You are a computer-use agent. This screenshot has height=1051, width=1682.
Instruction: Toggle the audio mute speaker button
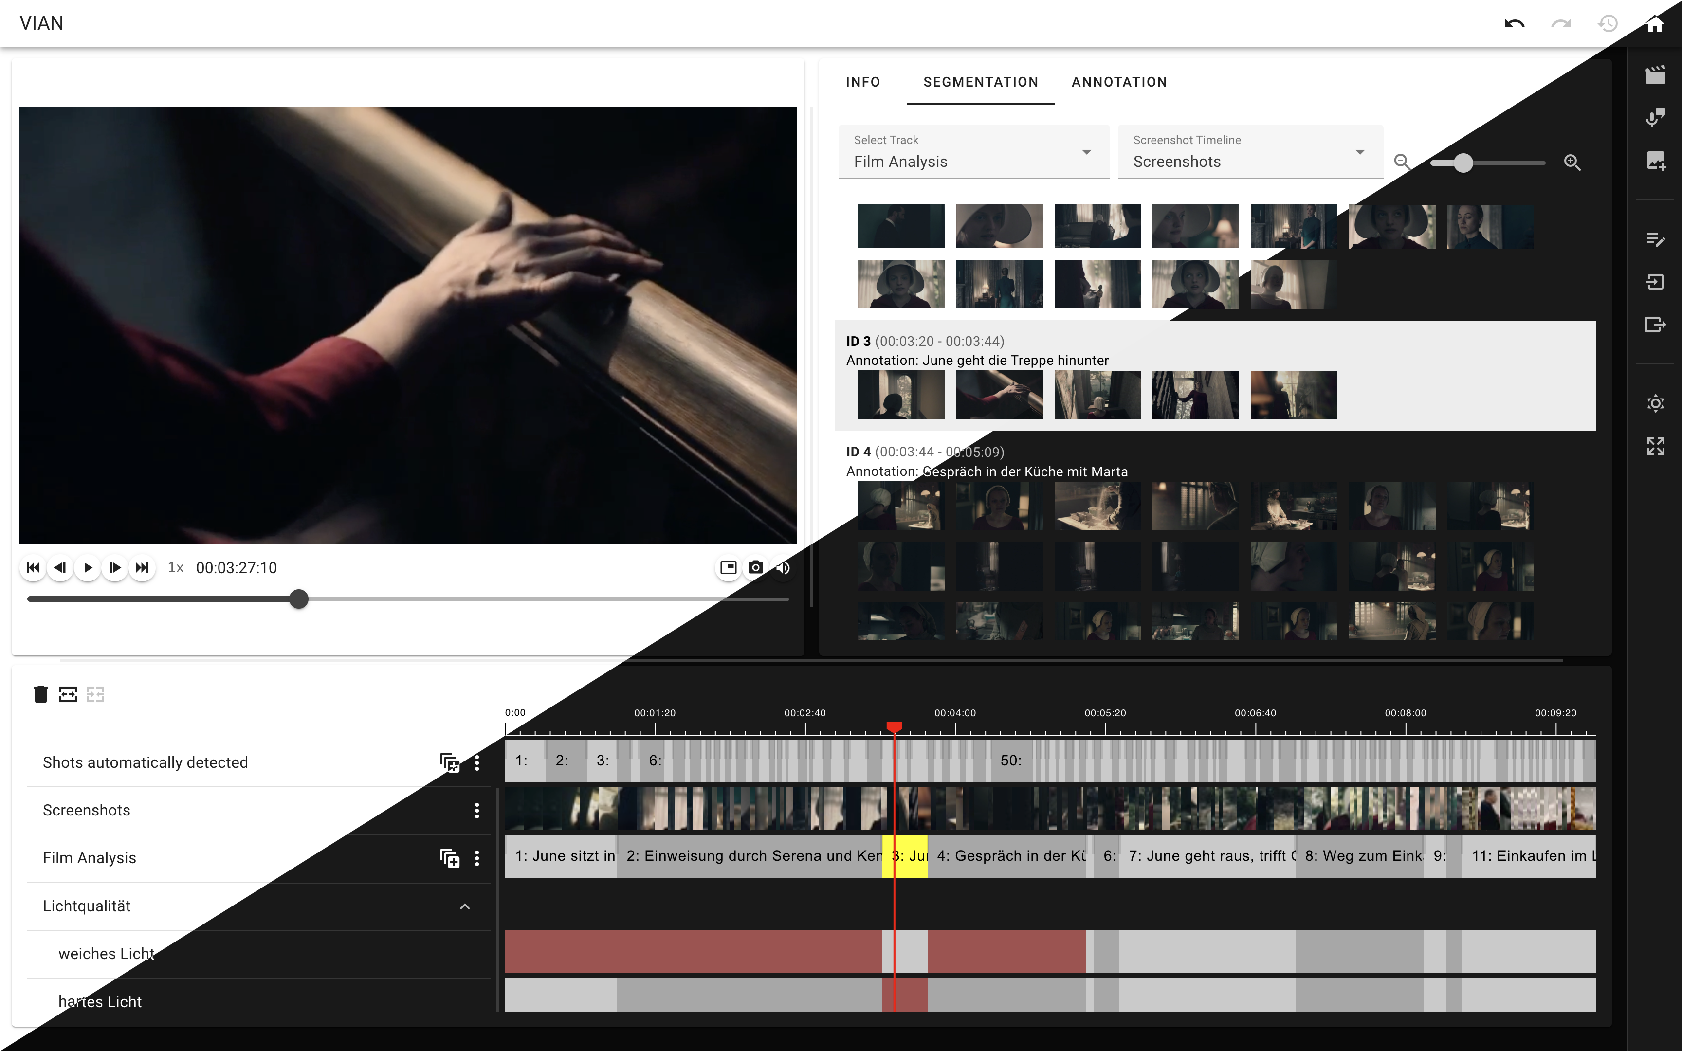pos(783,568)
